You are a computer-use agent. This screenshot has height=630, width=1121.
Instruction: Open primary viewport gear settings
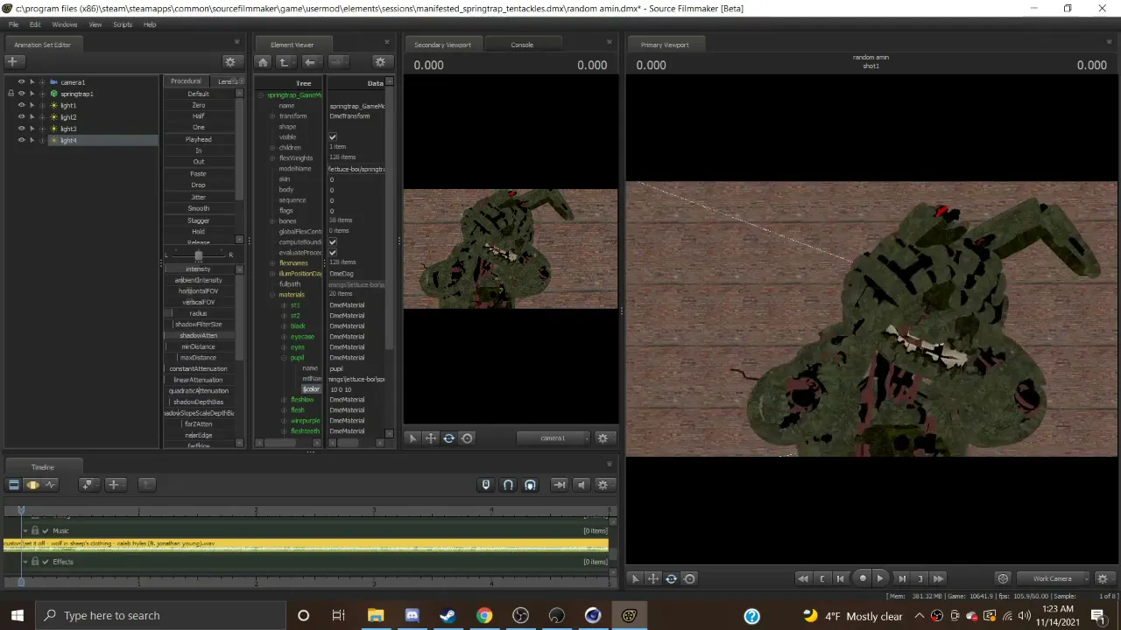pos(1103,578)
